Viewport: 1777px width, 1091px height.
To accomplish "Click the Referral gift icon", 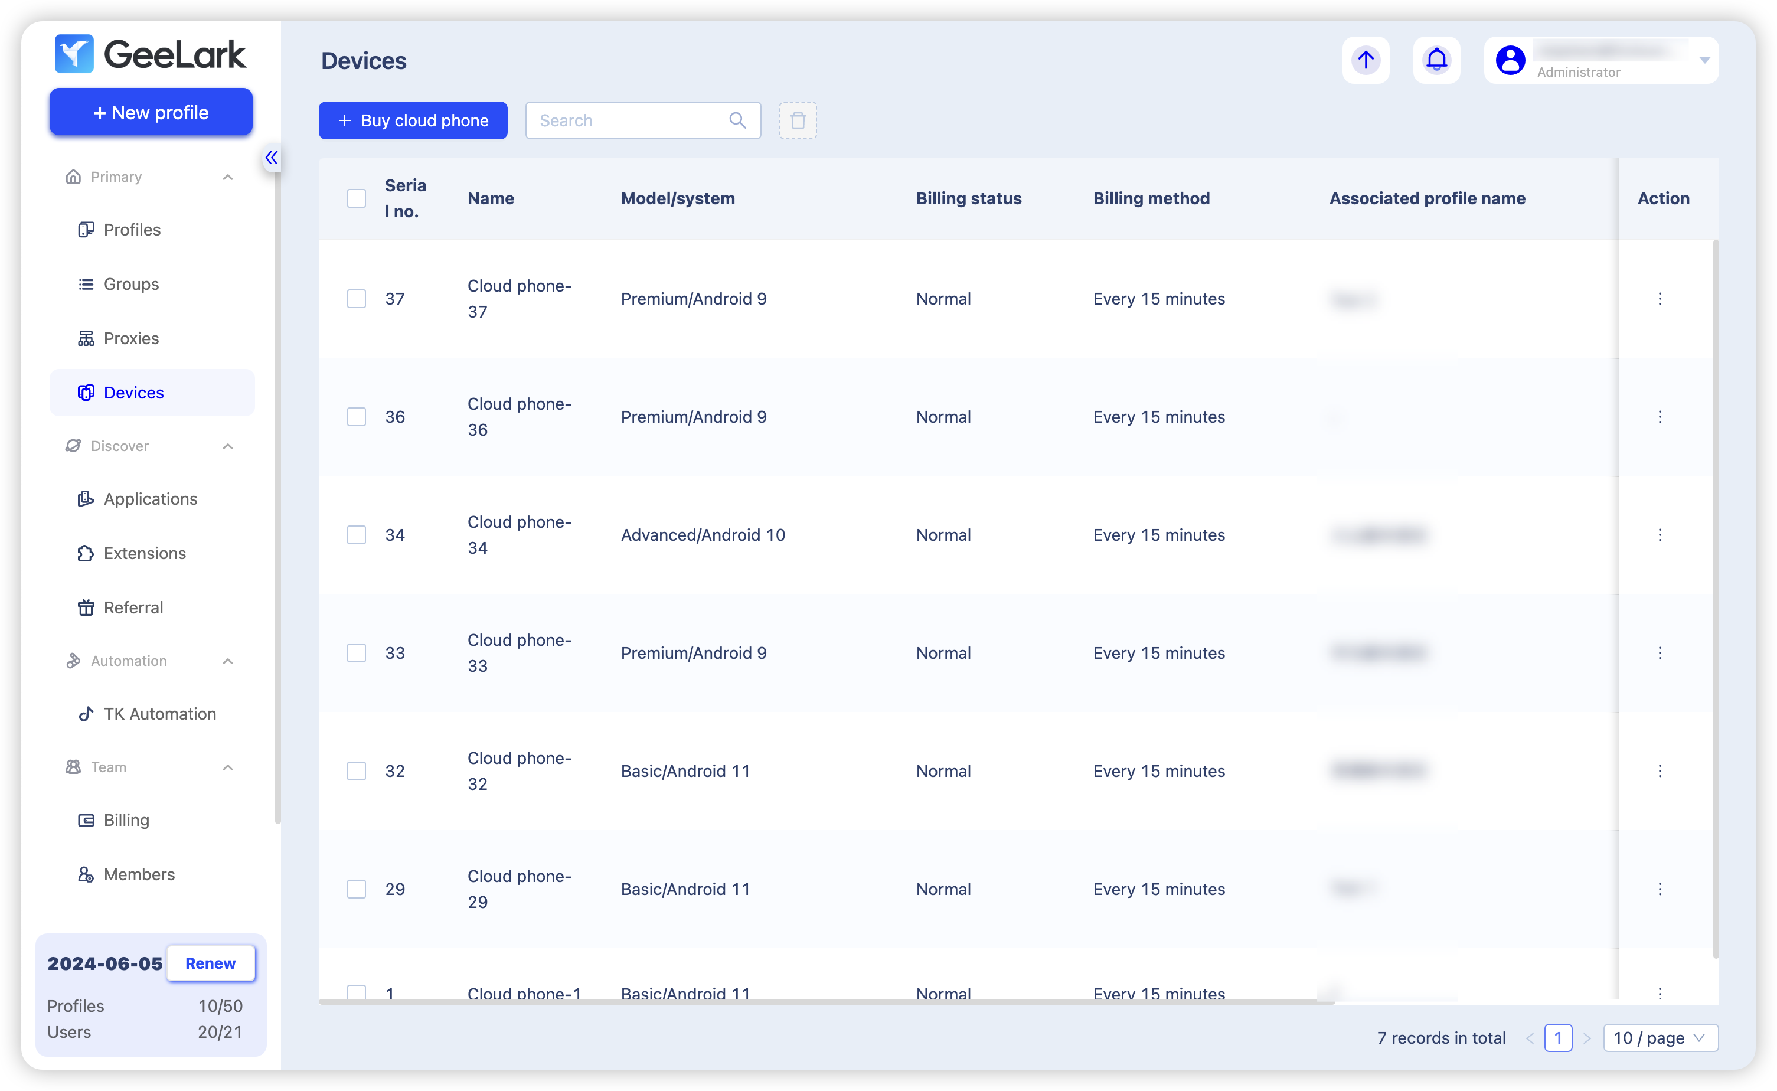I will click(86, 607).
